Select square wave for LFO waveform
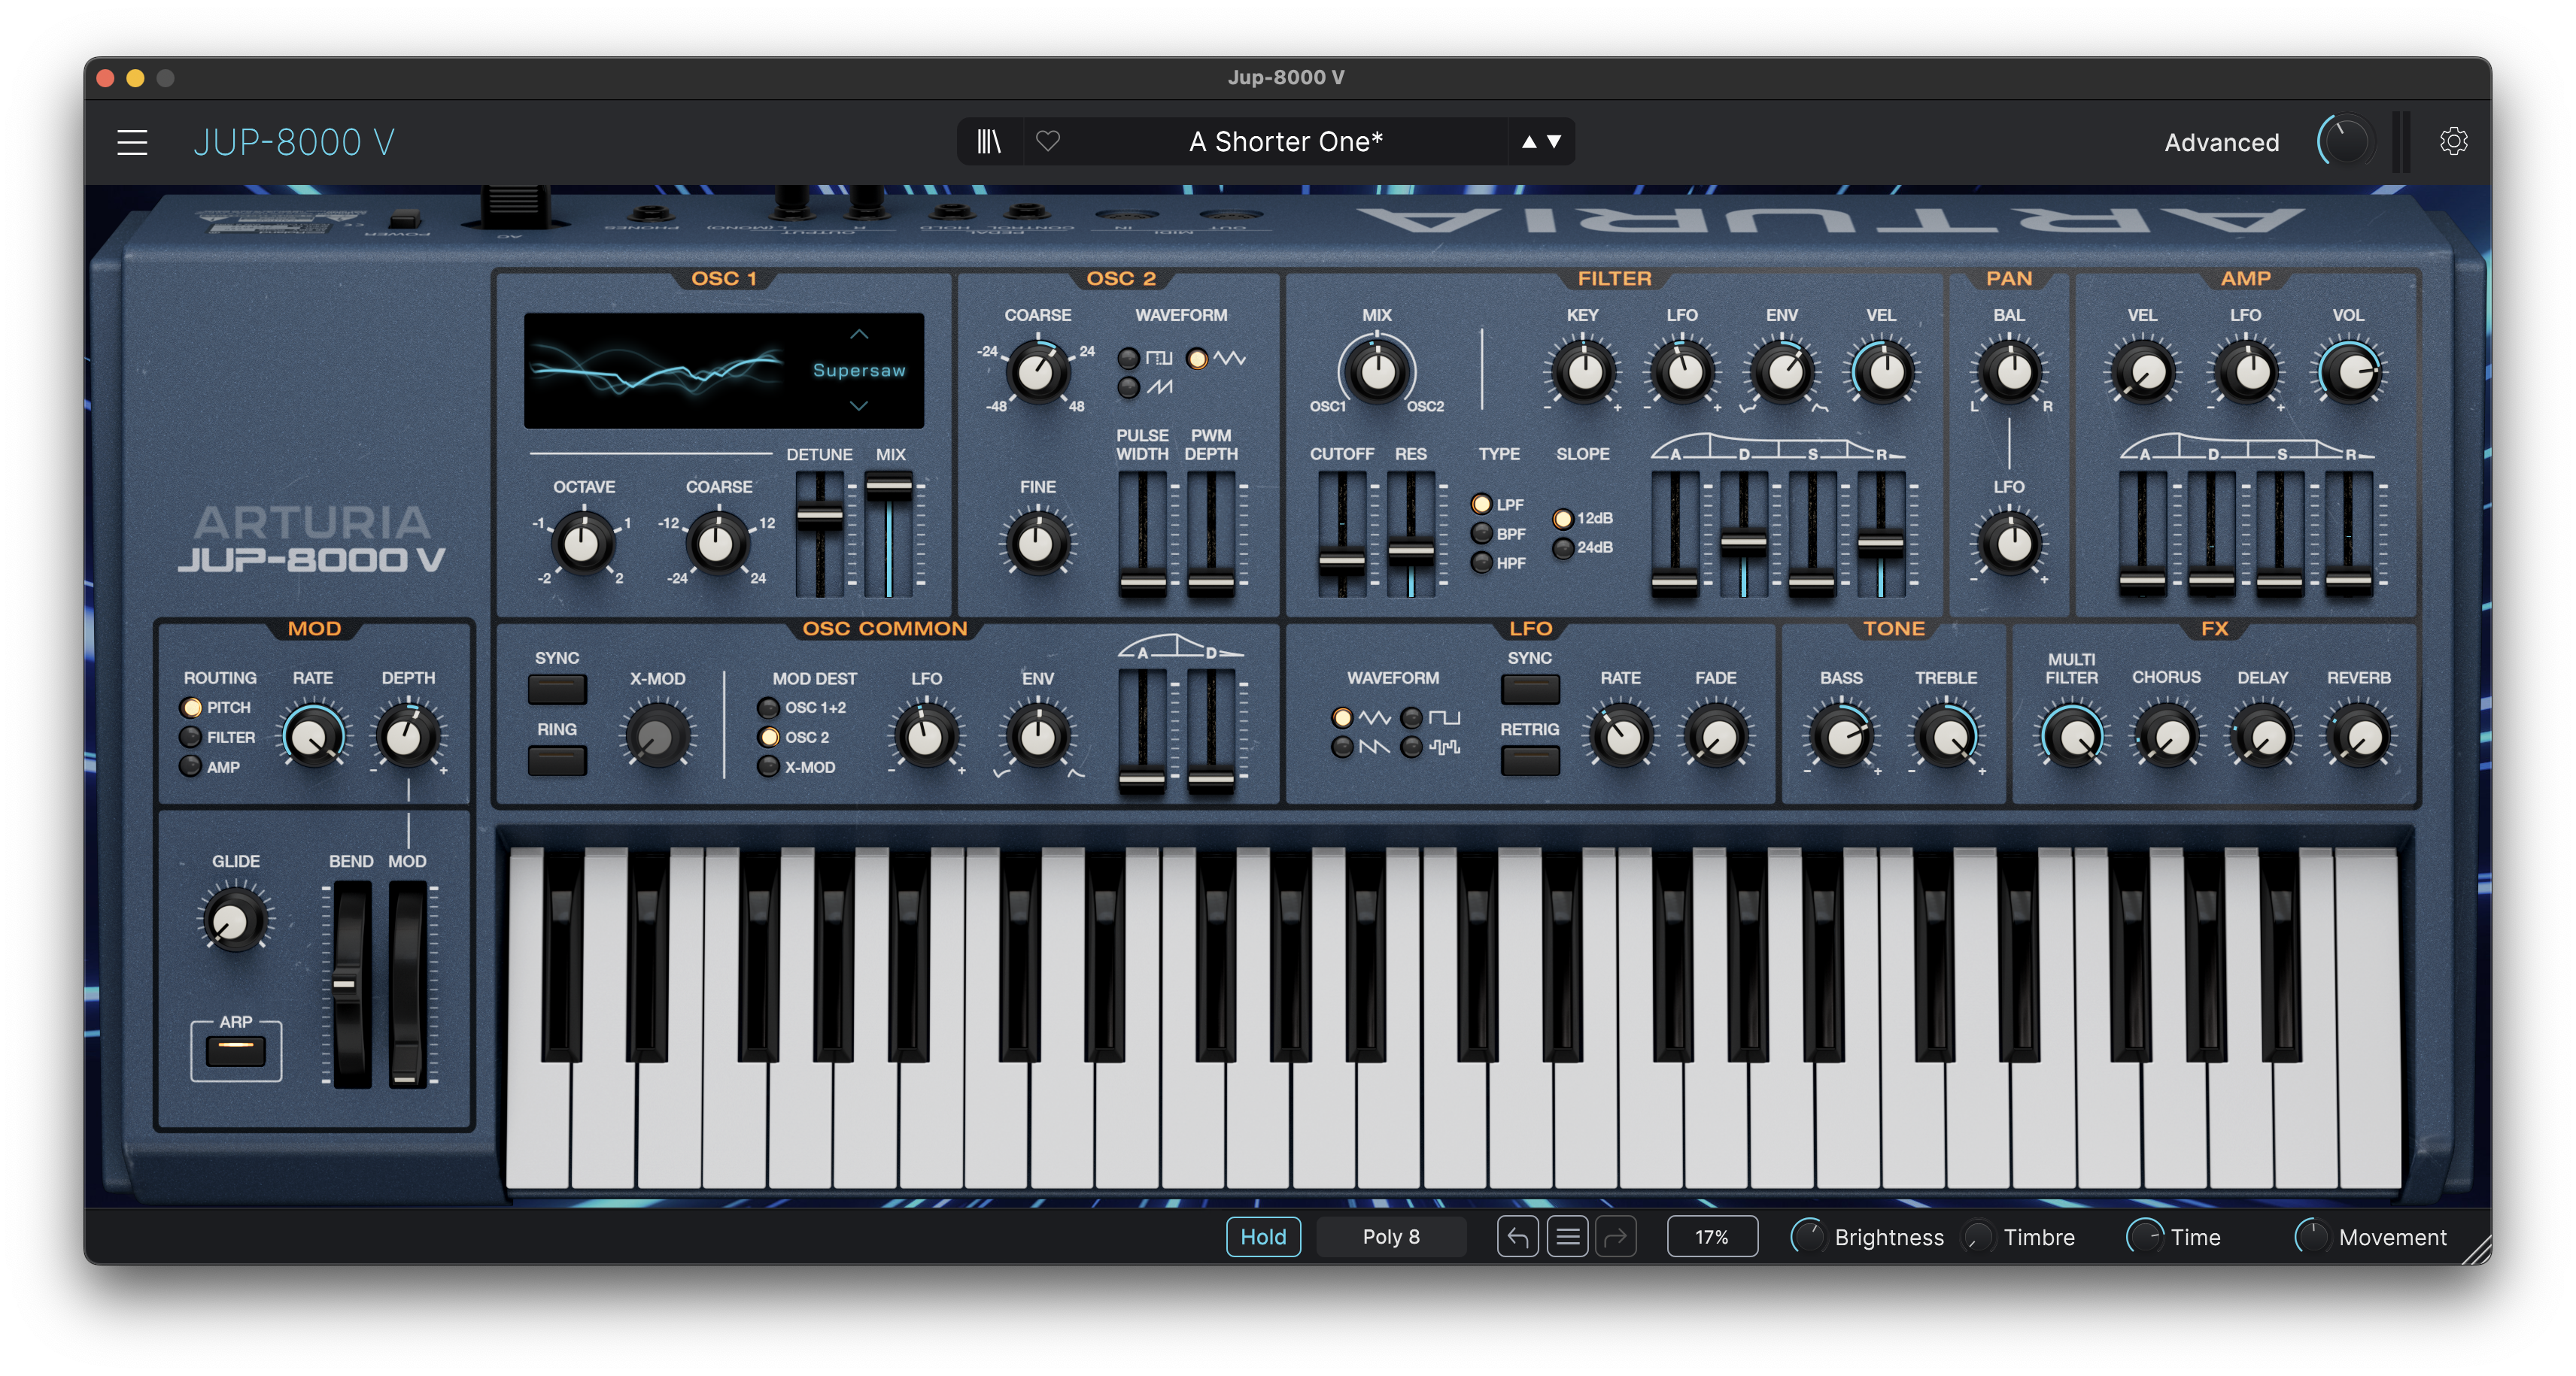The width and height of the screenshot is (2576, 1376). (1411, 717)
